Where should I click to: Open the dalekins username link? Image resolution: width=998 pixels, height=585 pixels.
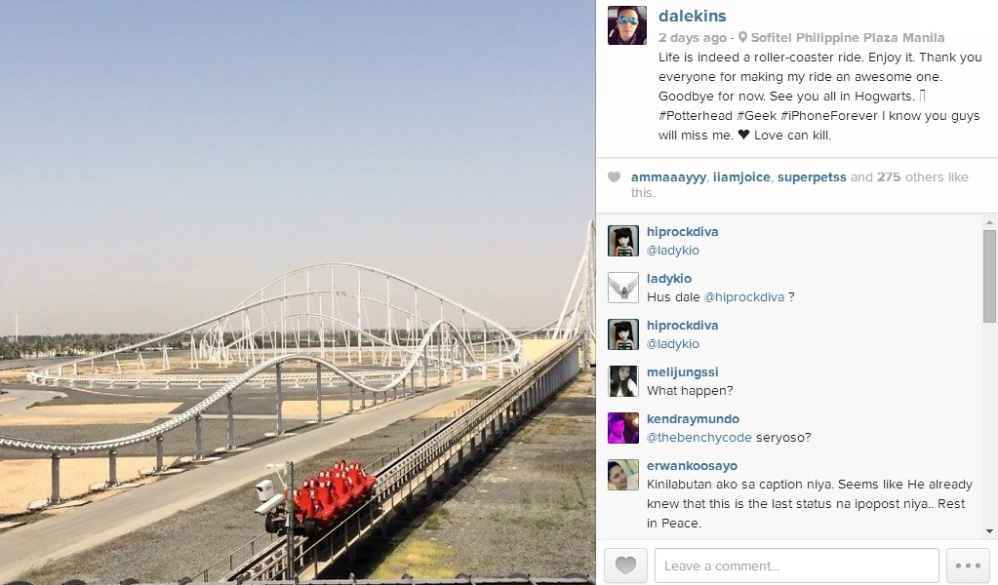pos(692,16)
